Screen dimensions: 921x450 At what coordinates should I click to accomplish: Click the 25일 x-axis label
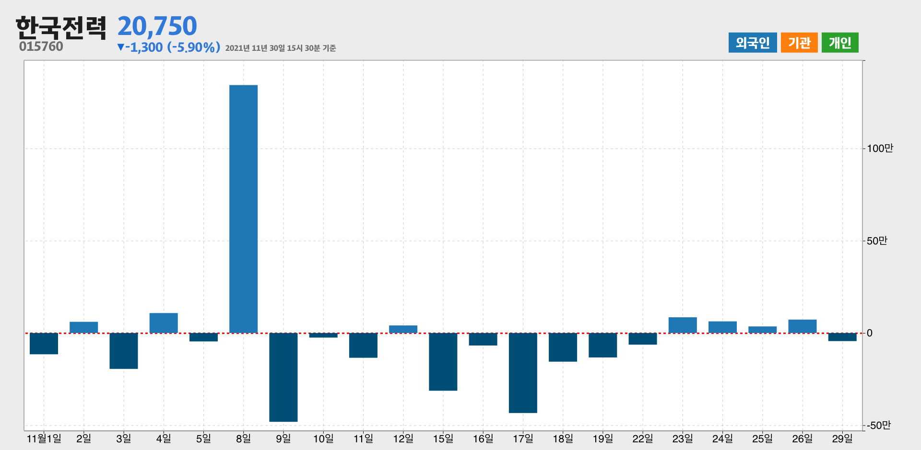[x=762, y=438]
